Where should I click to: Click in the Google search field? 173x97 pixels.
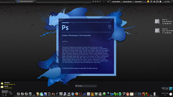(x=86, y=86)
